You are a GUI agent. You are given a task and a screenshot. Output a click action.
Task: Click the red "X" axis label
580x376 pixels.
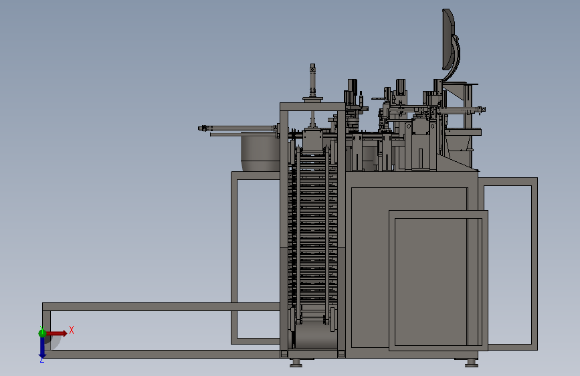[72, 330]
